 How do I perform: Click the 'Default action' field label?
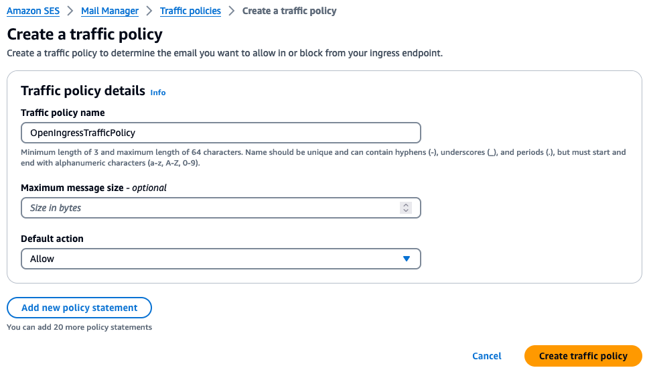click(x=52, y=239)
